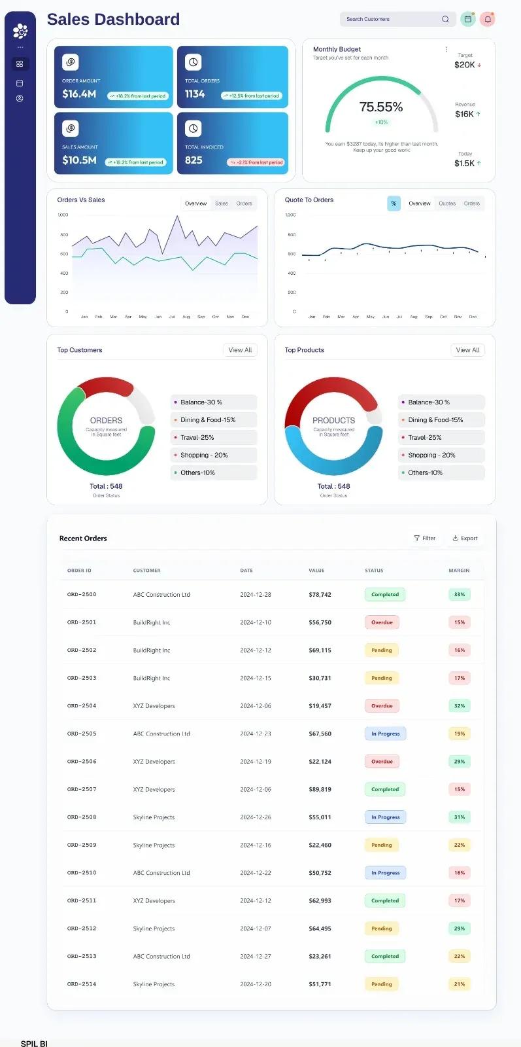The height and width of the screenshot is (1047, 521).
Task: Click the Sales Amount card coin icon
Action: click(x=71, y=128)
